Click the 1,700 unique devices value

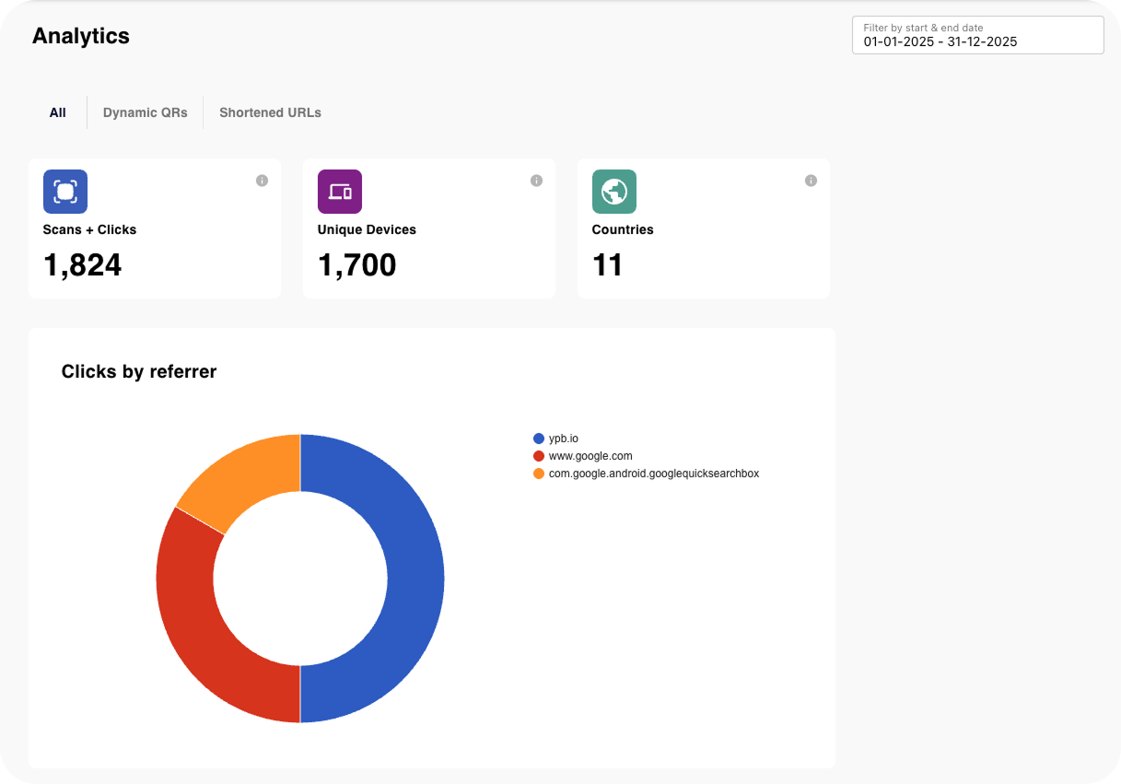(x=357, y=265)
